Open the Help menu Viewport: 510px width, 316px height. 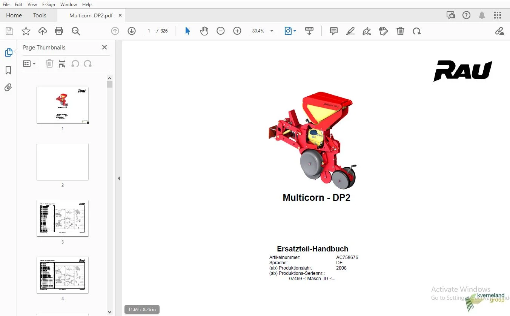tap(87, 5)
